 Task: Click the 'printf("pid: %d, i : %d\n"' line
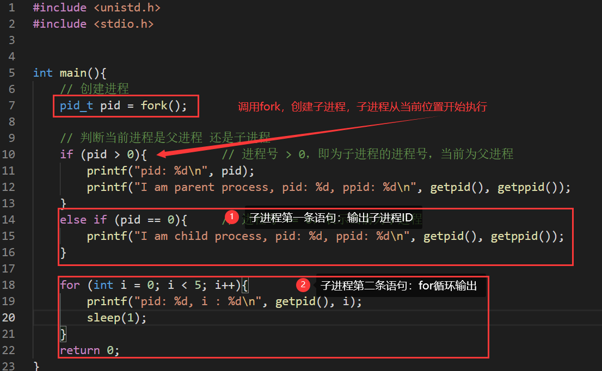click(224, 301)
